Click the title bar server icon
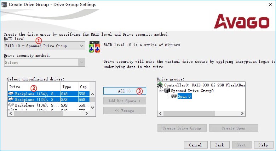276x151 pixels. [4, 5]
